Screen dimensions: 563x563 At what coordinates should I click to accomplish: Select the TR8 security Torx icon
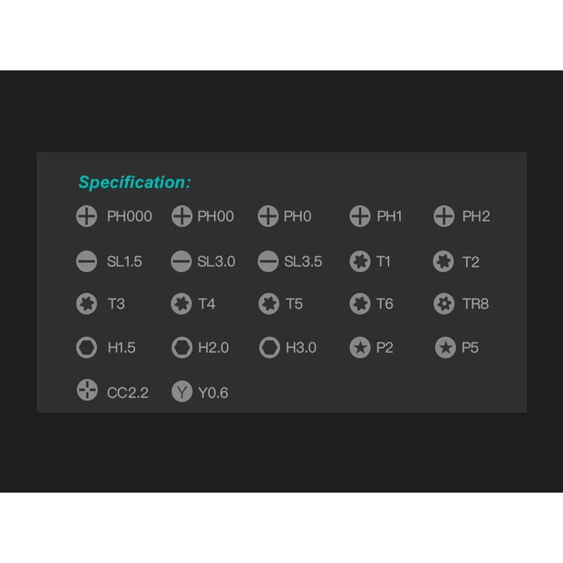(444, 304)
